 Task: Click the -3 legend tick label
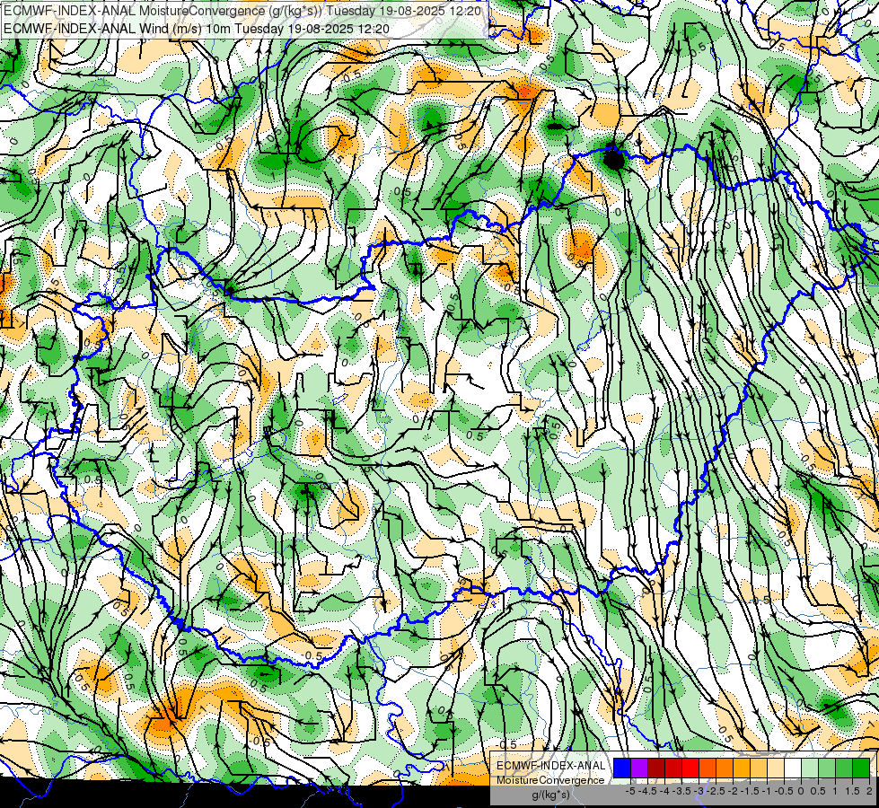(x=699, y=791)
